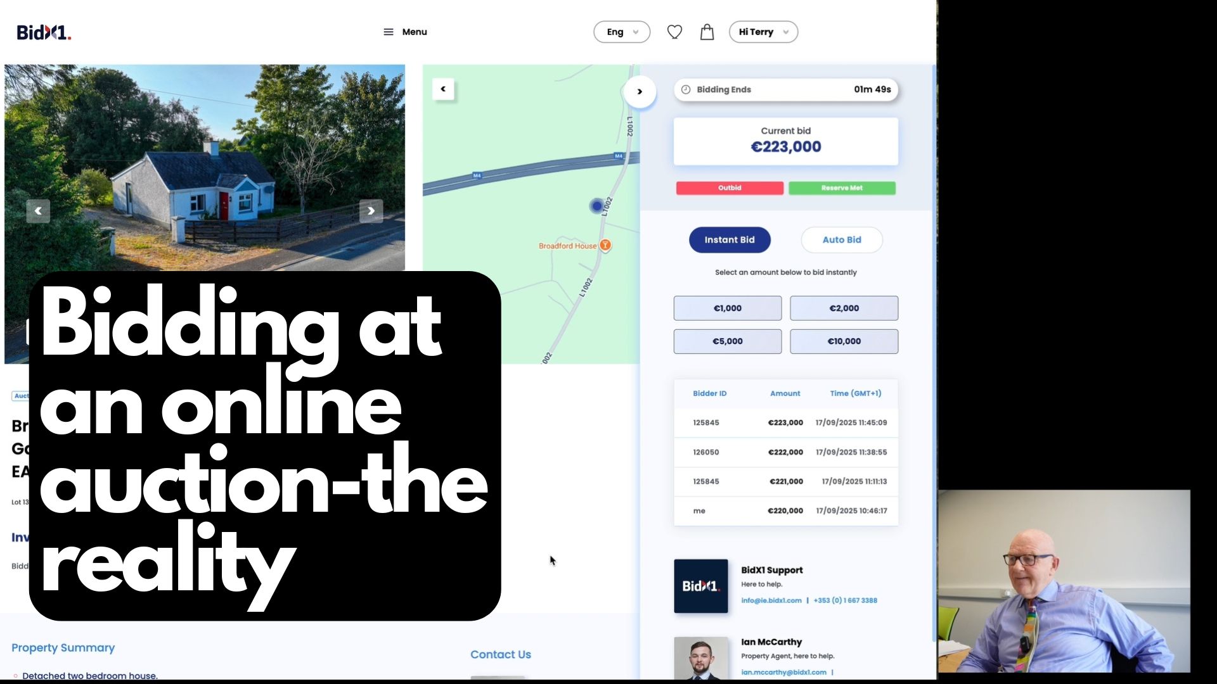Email ian.mccarthy@bidx1.com link

[x=784, y=672]
